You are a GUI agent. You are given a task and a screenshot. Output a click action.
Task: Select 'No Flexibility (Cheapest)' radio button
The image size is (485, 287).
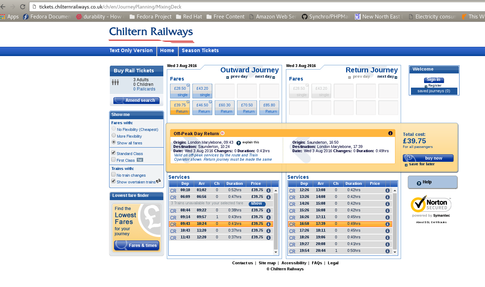pyautogui.click(x=114, y=129)
